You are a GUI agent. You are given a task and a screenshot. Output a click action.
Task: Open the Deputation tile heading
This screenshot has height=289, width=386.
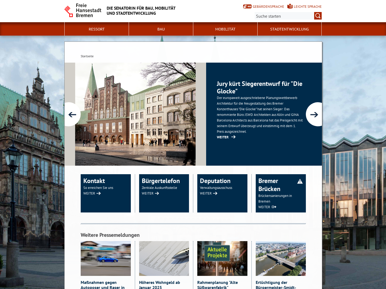(215, 181)
